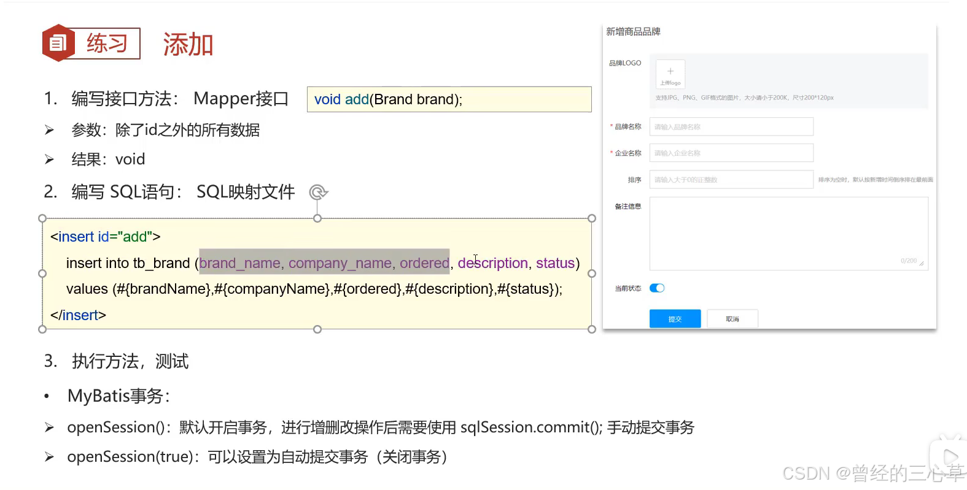Click the 企业名称 input field

[731, 153]
